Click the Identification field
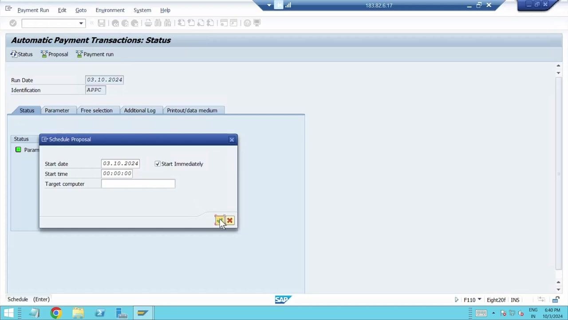Viewport: 568px width, 320px height. click(x=95, y=90)
